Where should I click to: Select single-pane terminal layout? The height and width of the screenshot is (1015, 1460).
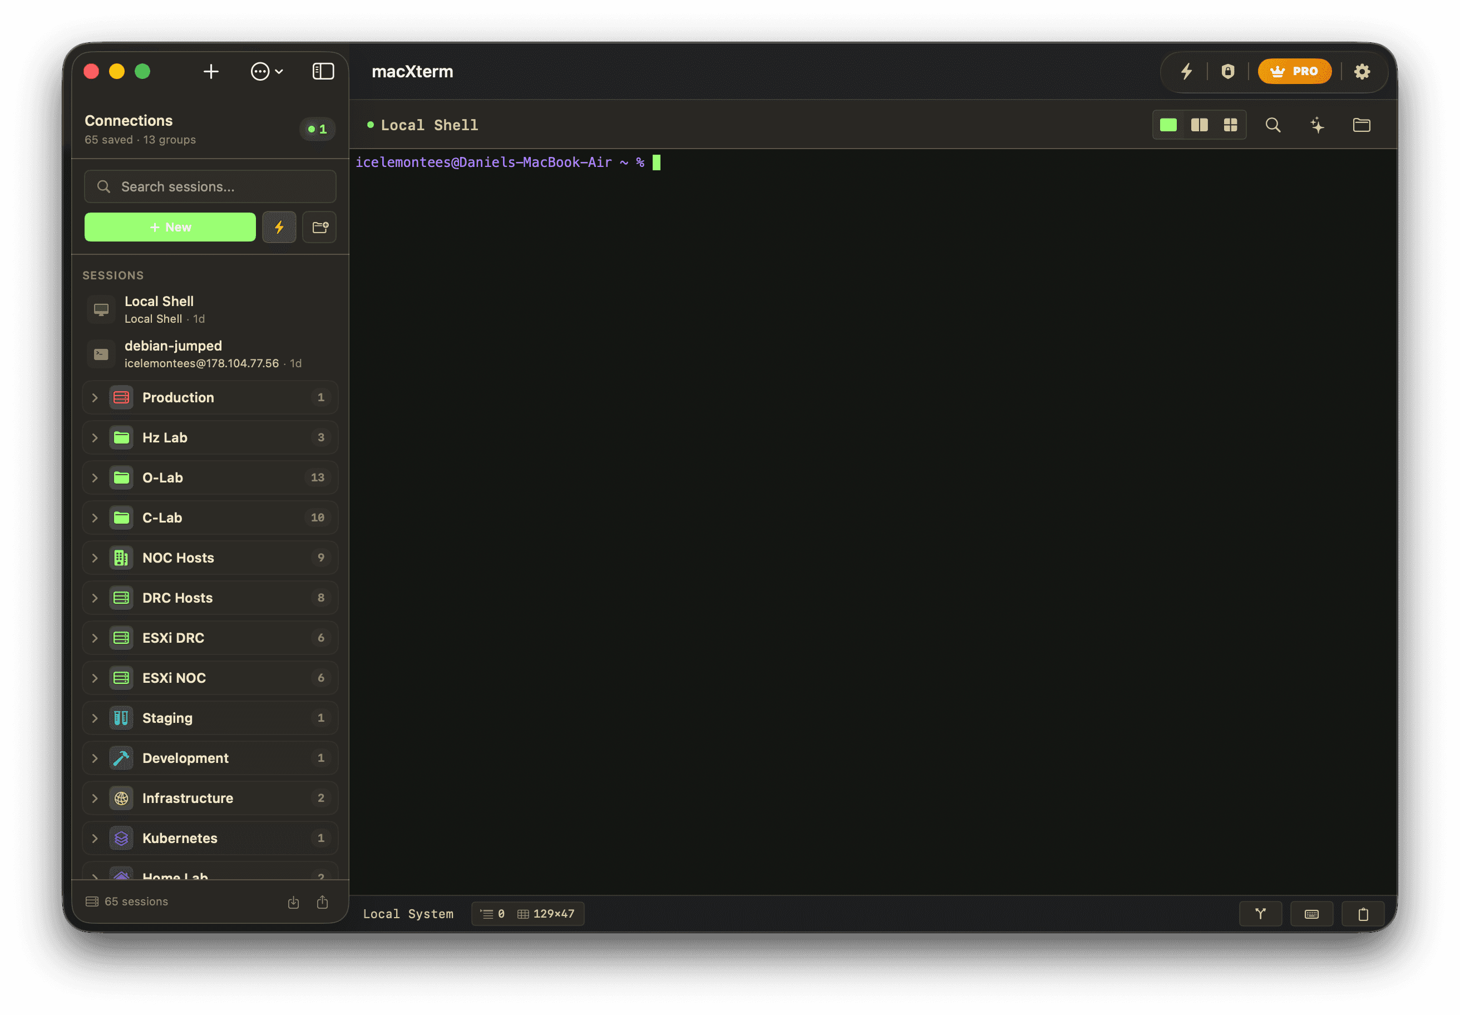click(1168, 125)
